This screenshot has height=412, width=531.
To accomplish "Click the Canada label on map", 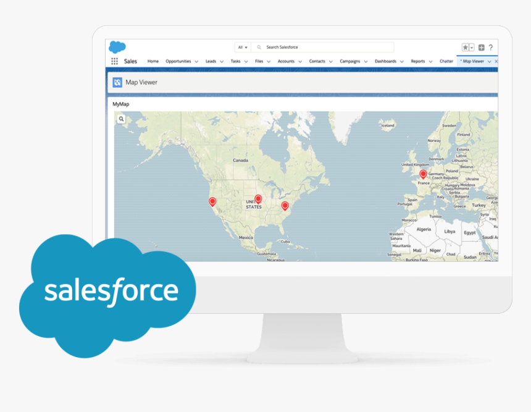I will [x=240, y=160].
